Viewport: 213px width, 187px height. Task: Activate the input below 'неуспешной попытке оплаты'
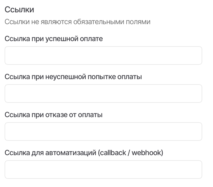click(103, 93)
